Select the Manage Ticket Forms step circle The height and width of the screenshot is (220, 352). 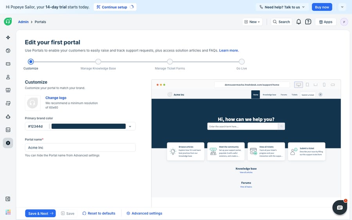tap(170, 61)
